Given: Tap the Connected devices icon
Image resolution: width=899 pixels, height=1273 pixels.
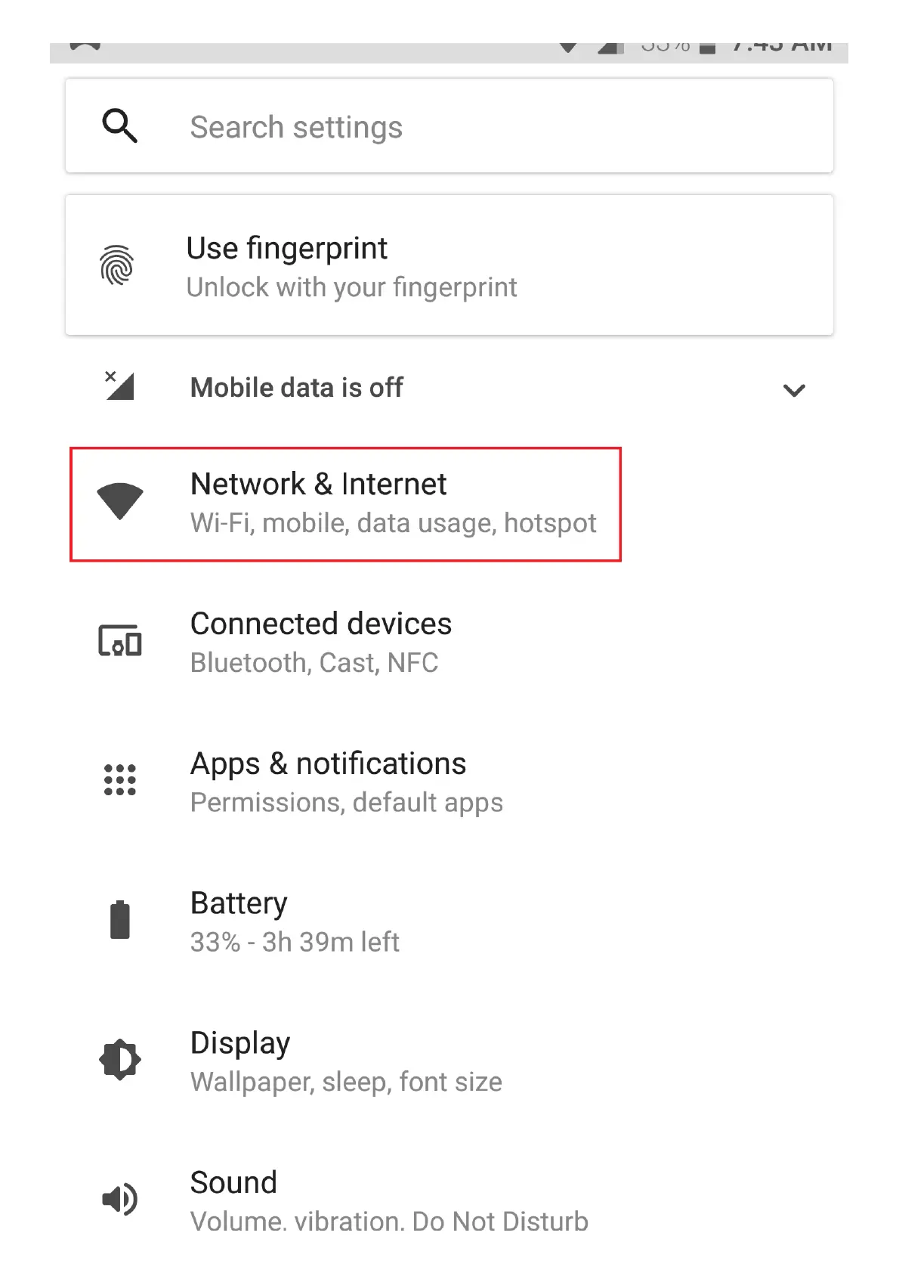Looking at the screenshot, I should coord(120,642).
